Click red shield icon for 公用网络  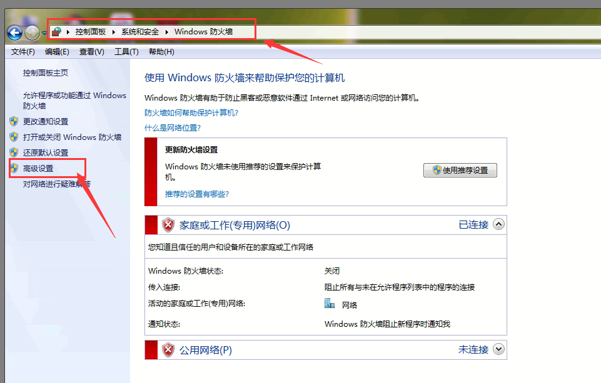pyautogui.click(x=168, y=350)
